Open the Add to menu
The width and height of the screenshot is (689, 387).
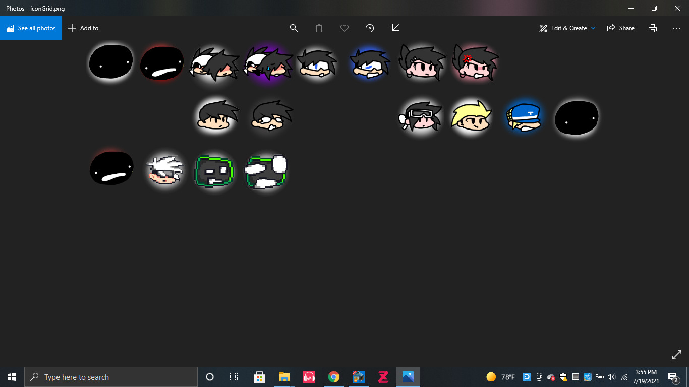[x=83, y=28]
